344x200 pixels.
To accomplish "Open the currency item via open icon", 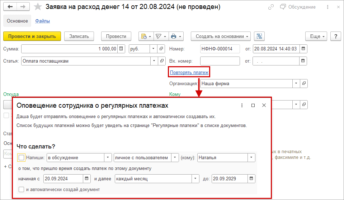I will (x=161, y=49).
